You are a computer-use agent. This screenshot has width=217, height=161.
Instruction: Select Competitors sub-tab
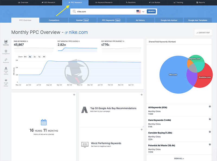point(54,20)
